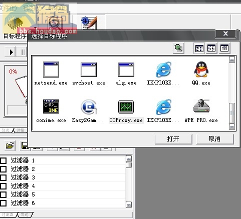Choose Easy2Gam... process icon

click(89, 106)
